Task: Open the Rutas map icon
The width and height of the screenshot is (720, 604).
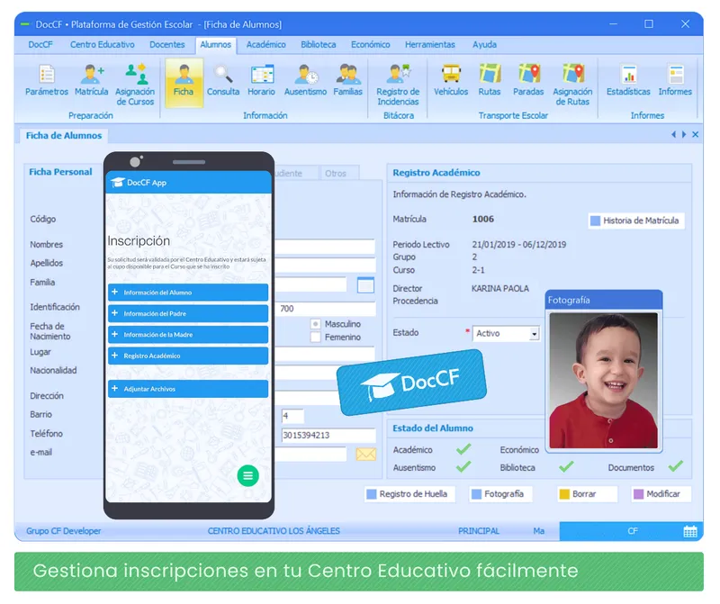Action: pyautogui.click(x=490, y=80)
